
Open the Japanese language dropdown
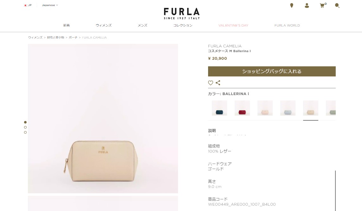coord(50,5)
